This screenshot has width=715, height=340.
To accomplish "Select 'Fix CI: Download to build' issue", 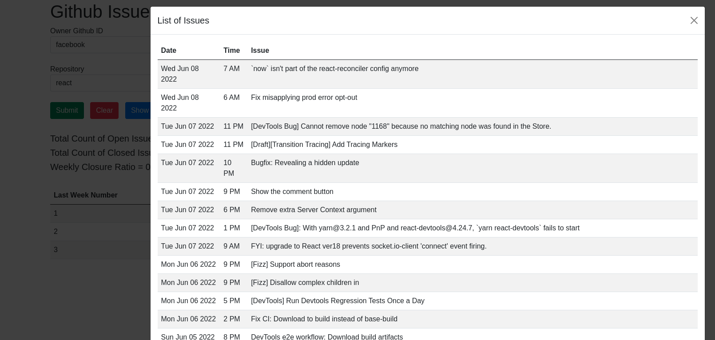I will (x=324, y=319).
